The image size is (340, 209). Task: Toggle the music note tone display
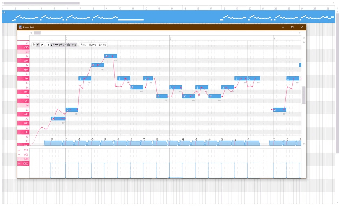coord(53,45)
